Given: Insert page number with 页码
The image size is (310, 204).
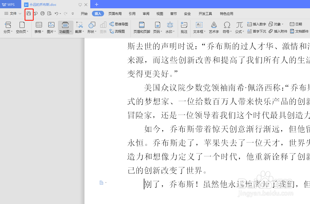Looking at the screenshot, I should 158,28.
